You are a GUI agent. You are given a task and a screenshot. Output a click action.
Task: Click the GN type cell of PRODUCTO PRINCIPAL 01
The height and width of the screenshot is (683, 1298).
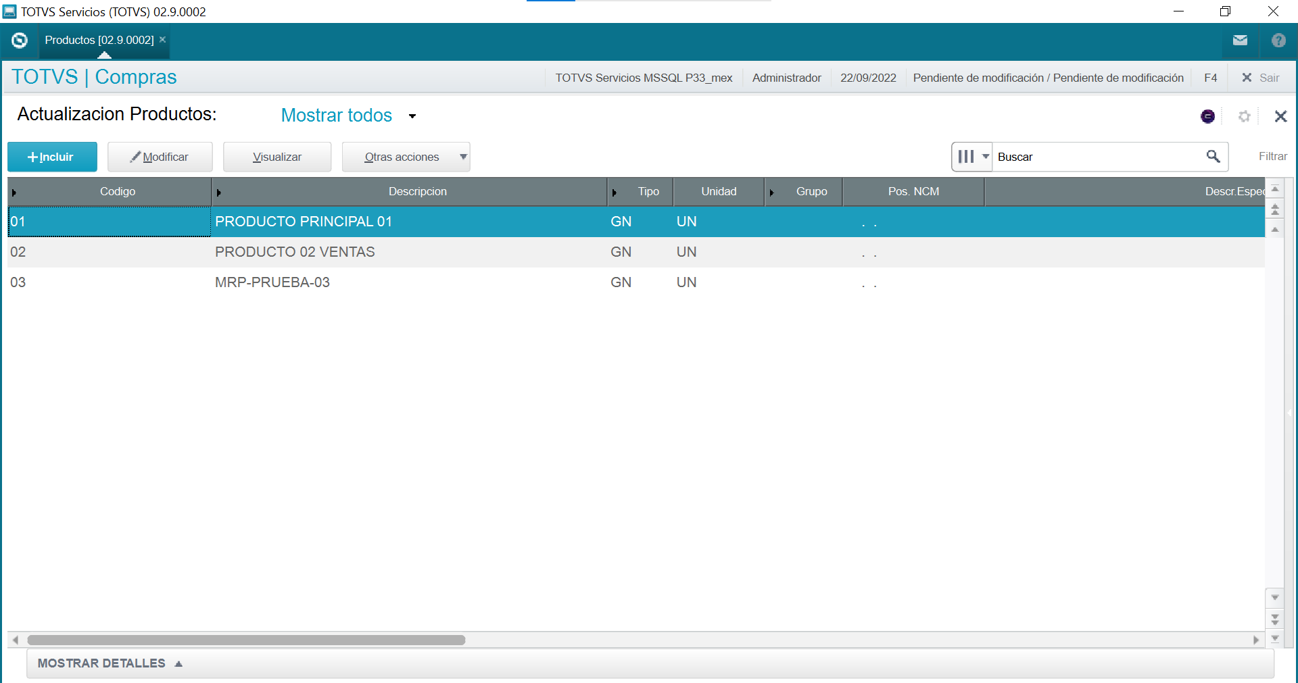[x=640, y=222]
